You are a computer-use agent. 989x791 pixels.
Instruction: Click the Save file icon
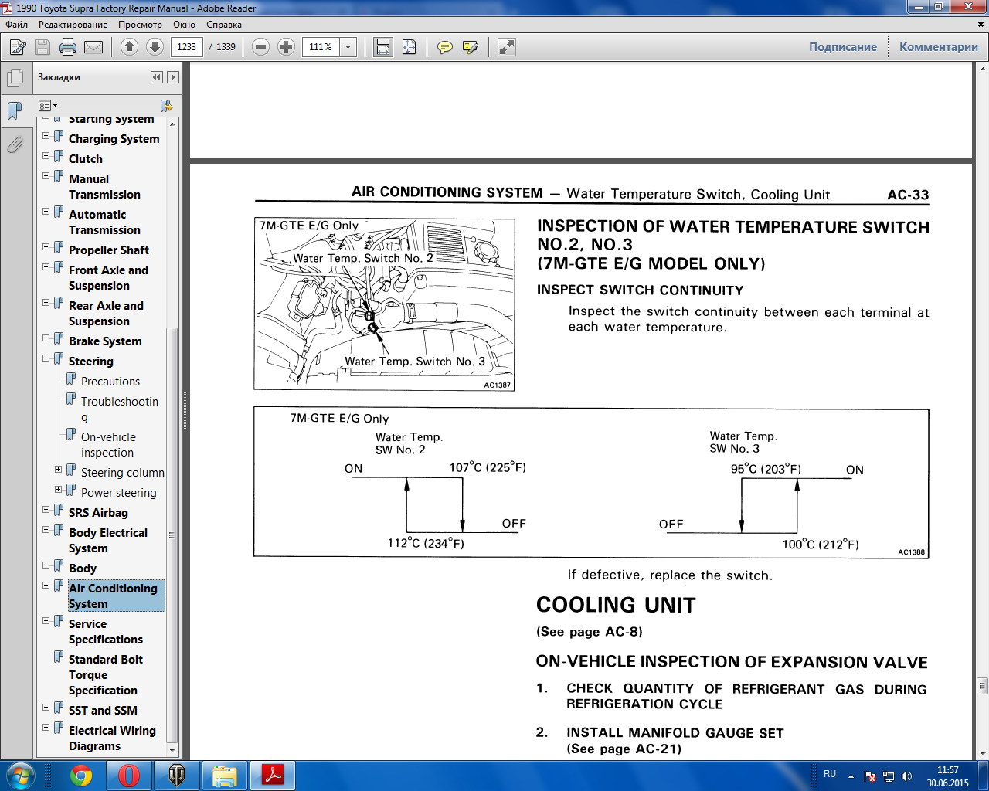click(42, 47)
